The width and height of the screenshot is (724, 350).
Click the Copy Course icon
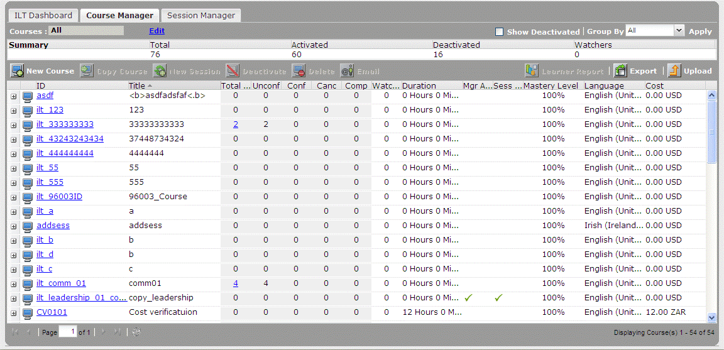87,71
